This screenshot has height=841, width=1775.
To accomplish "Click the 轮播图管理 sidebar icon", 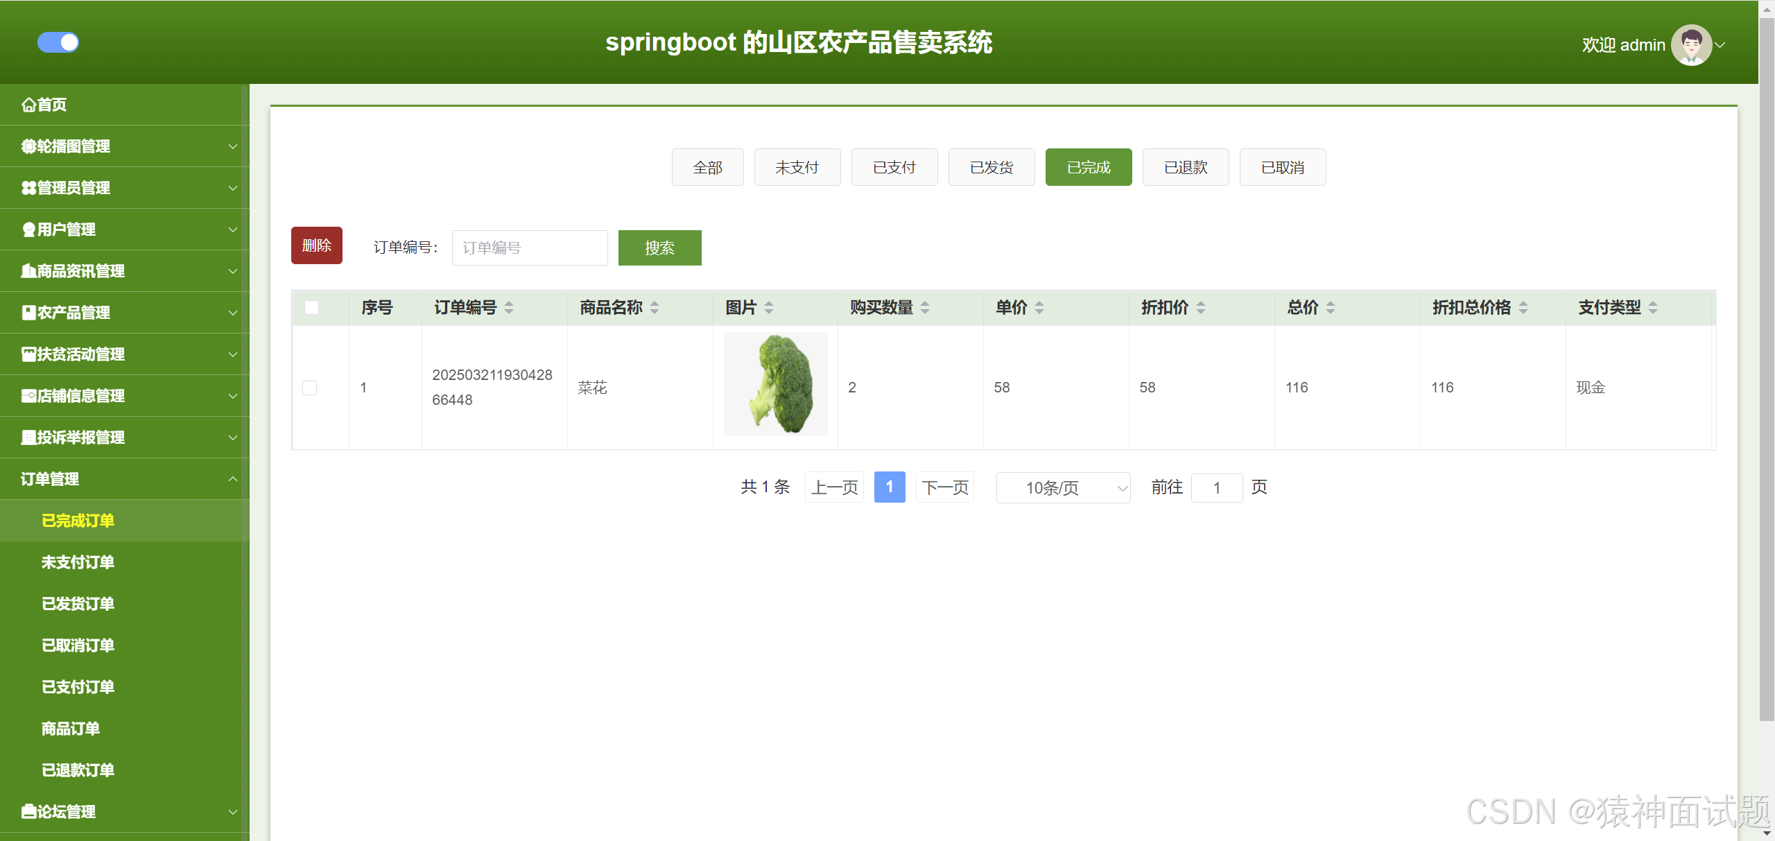I will [x=28, y=146].
